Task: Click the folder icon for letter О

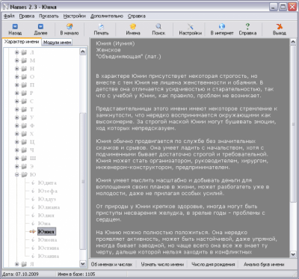Action: [x=24, y=77]
